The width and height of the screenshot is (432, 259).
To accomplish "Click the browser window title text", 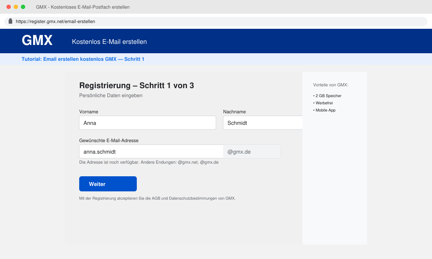I will pyautogui.click(x=83, y=7).
